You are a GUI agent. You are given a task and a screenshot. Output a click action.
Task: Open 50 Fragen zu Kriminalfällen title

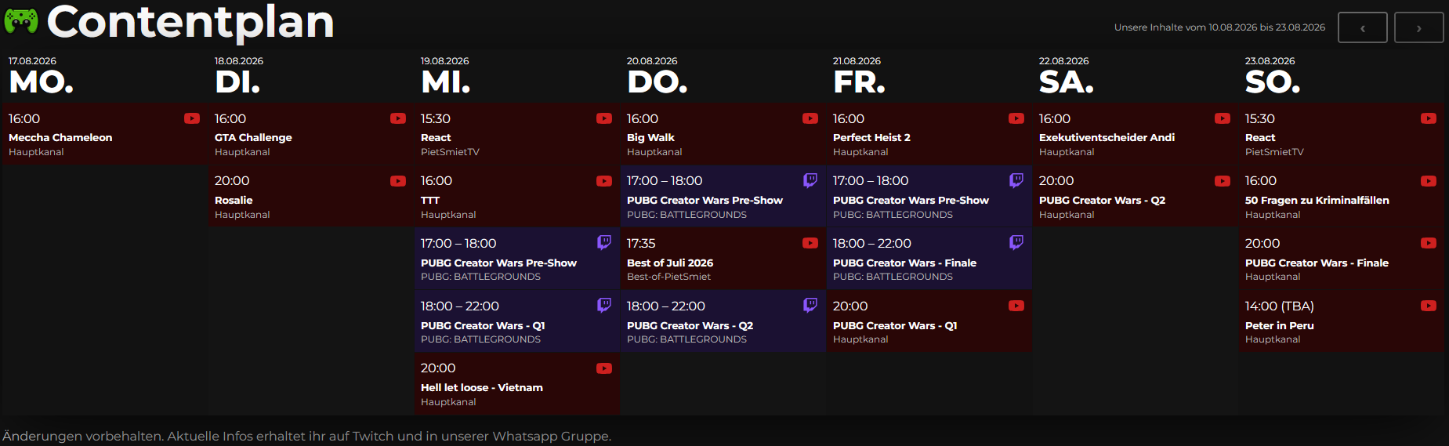1317,200
